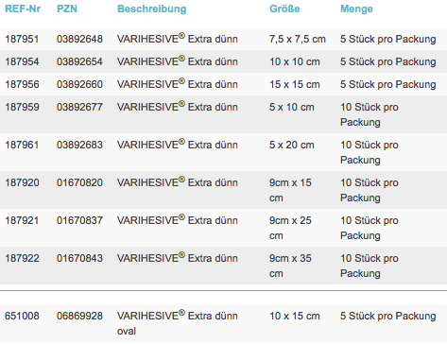Select REF number 187920

click(22, 182)
